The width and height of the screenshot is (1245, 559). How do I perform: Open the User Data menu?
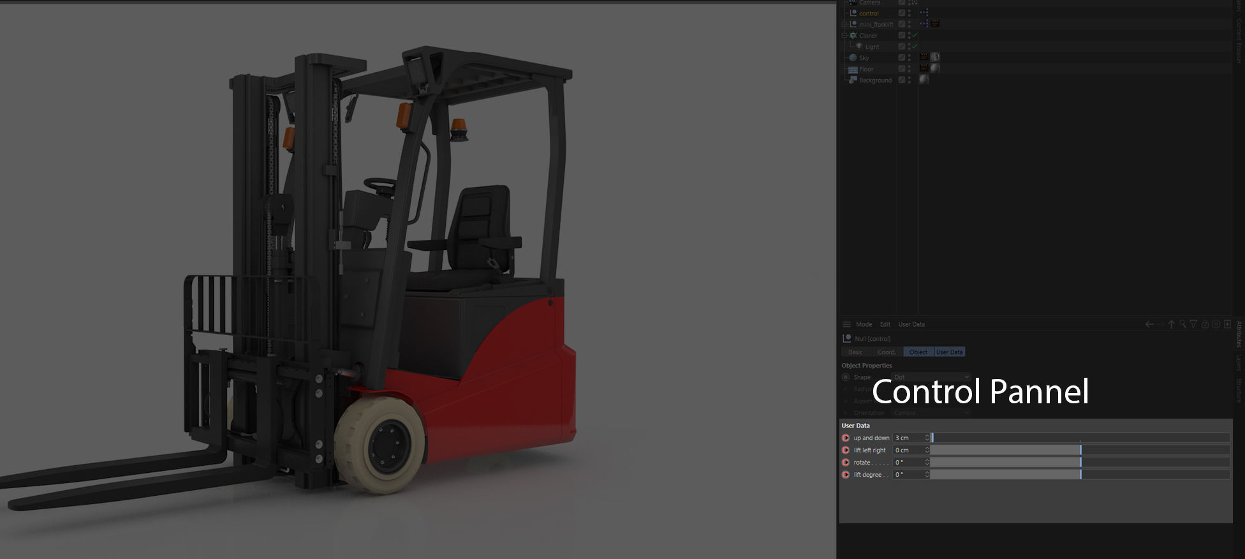point(911,324)
